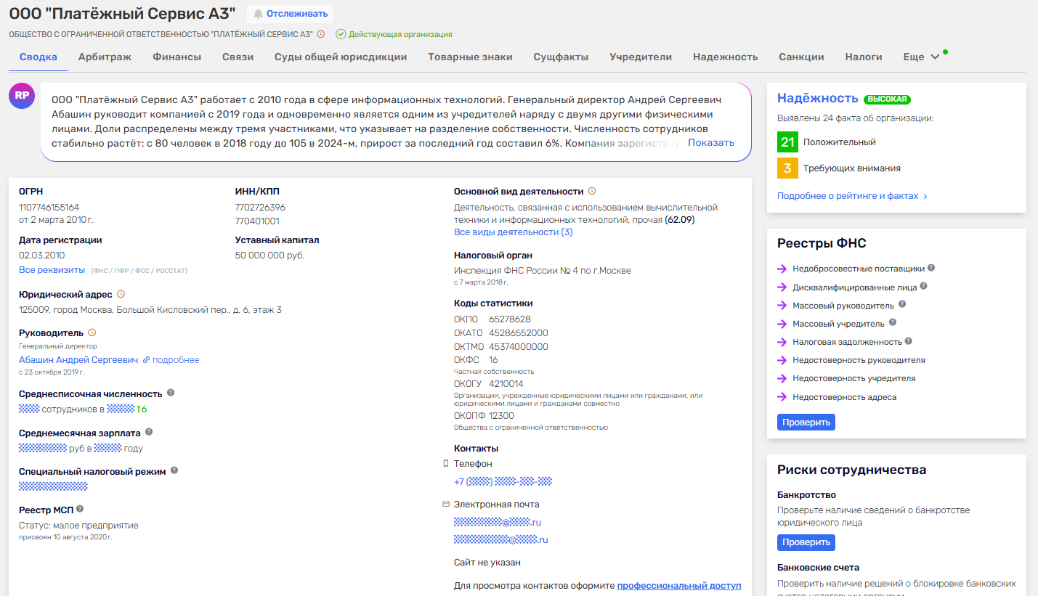The width and height of the screenshot is (1038, 596).
Task: Open director Абашин Андрей Сергеевич profile link
Action: 78,360
